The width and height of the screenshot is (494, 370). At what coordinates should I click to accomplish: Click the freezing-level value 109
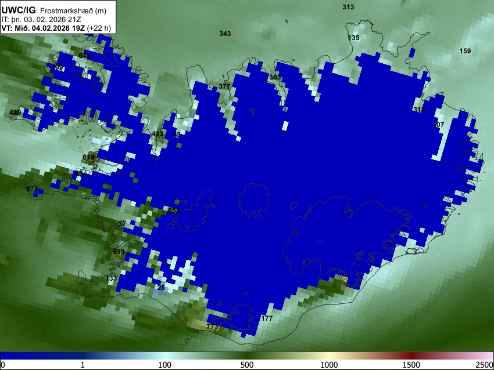click(58, 68)
